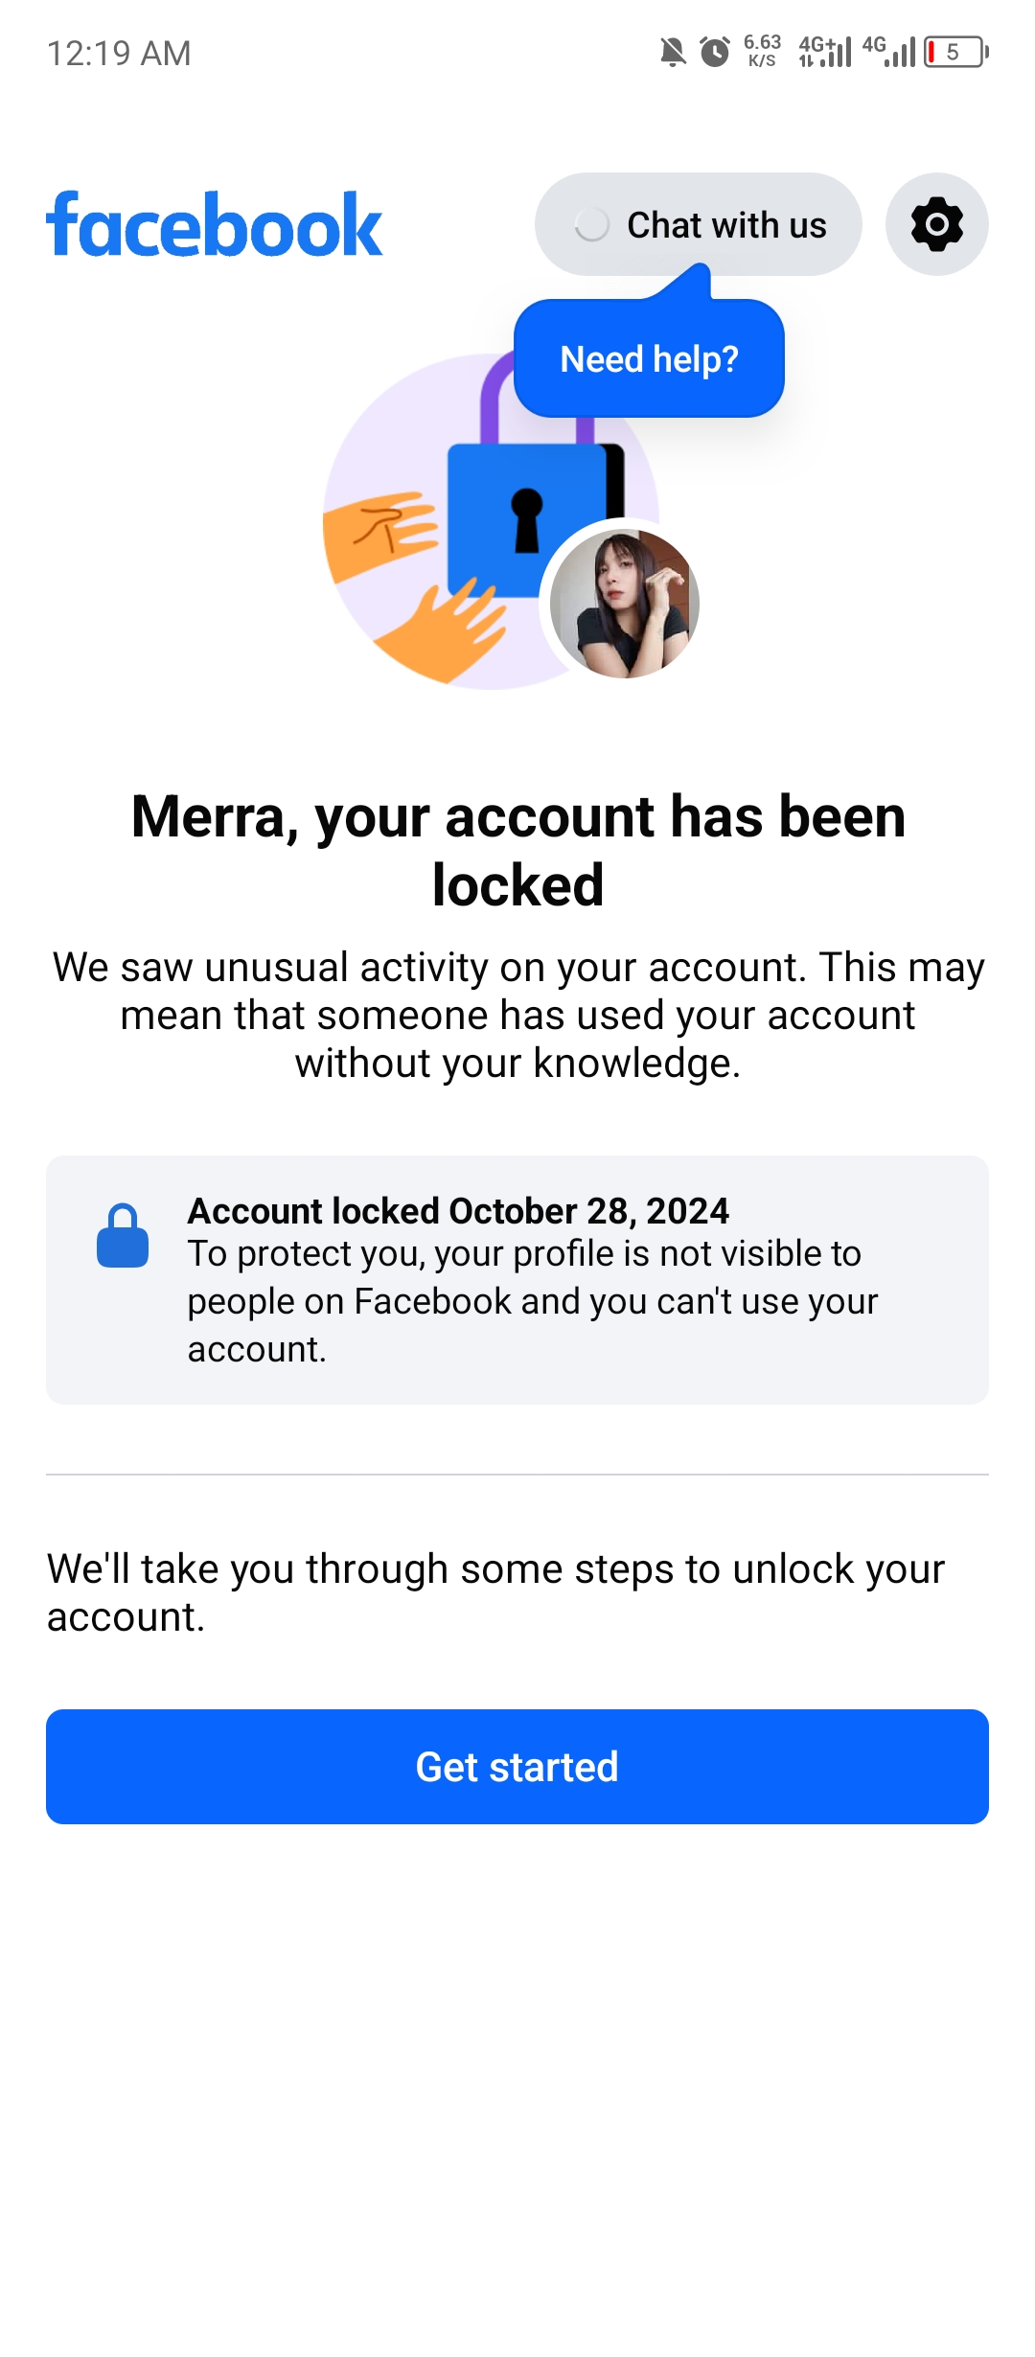Image resolution: width=1035 pixels, height=2357 pixels.
Task: Tap the first 4G+ signal strength icon
Action: [x=825, y=52]
